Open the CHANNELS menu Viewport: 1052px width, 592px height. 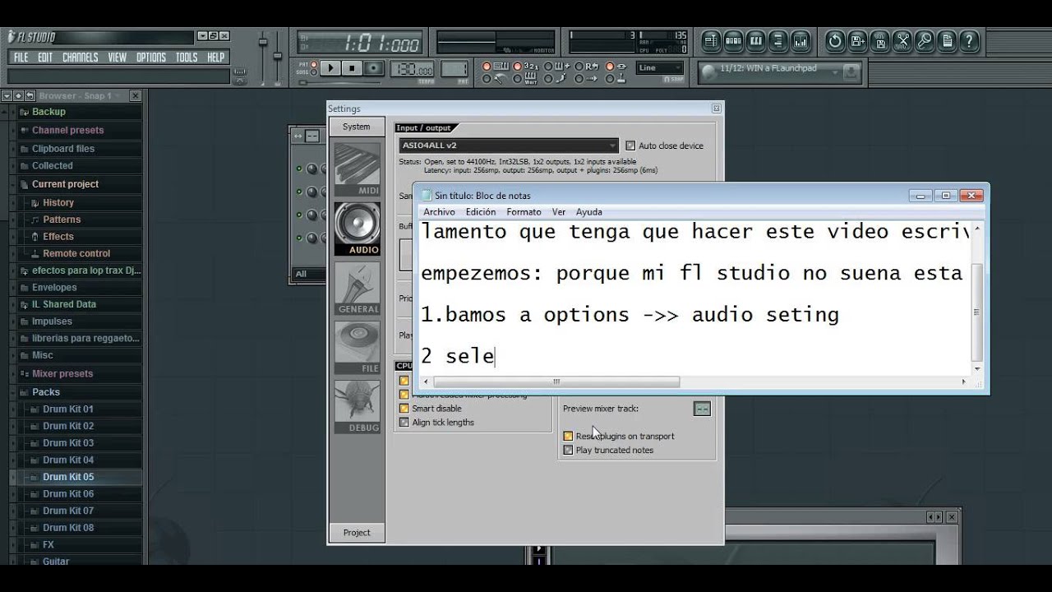click(80, 58)
